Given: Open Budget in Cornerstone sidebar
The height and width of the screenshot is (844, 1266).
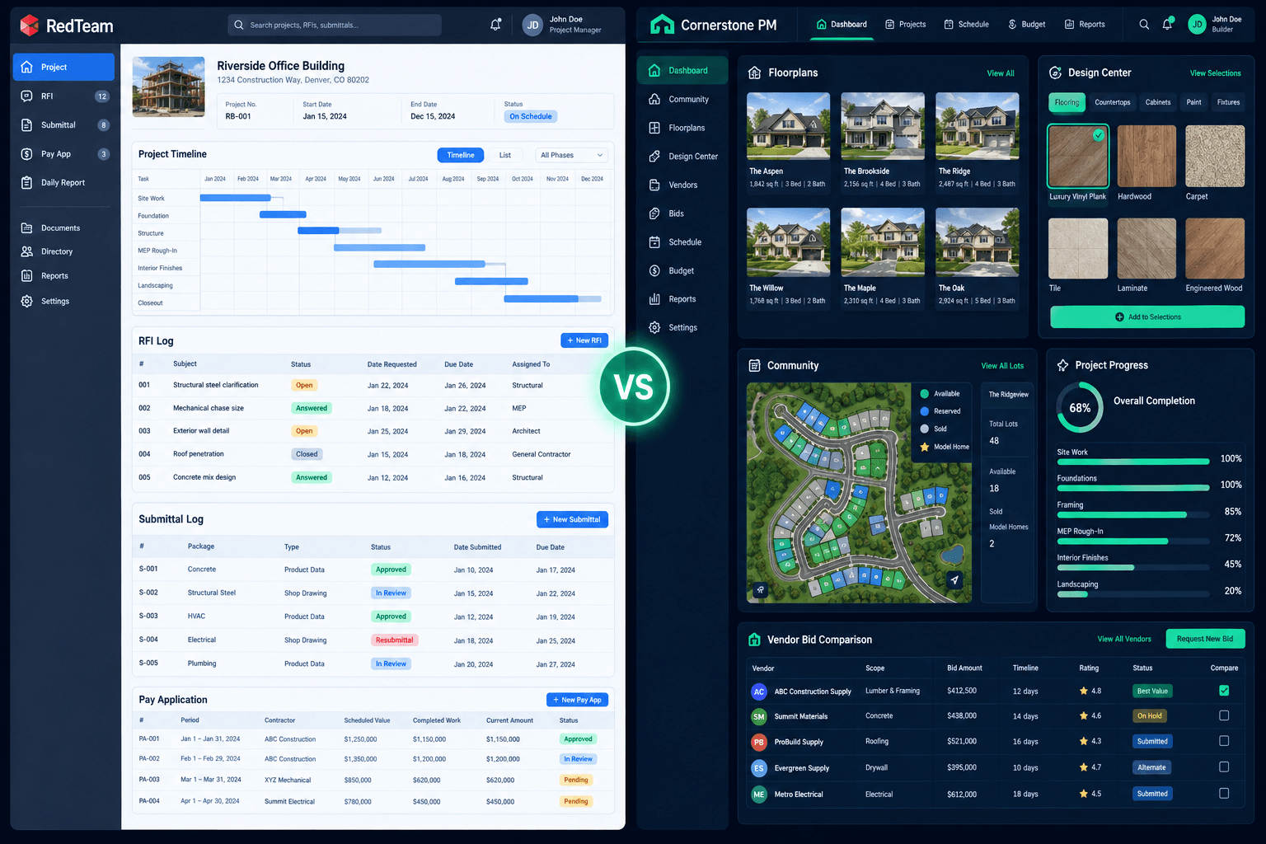Looking at the screenshot, I should pos(682,270).
